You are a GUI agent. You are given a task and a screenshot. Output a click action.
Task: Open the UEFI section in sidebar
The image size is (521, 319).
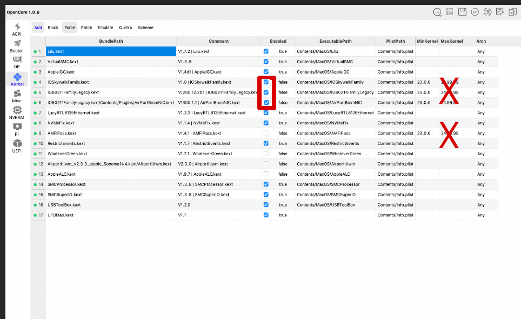tap(17, 146)
